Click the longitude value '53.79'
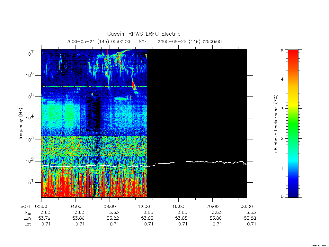 click(x=44, y=218)
